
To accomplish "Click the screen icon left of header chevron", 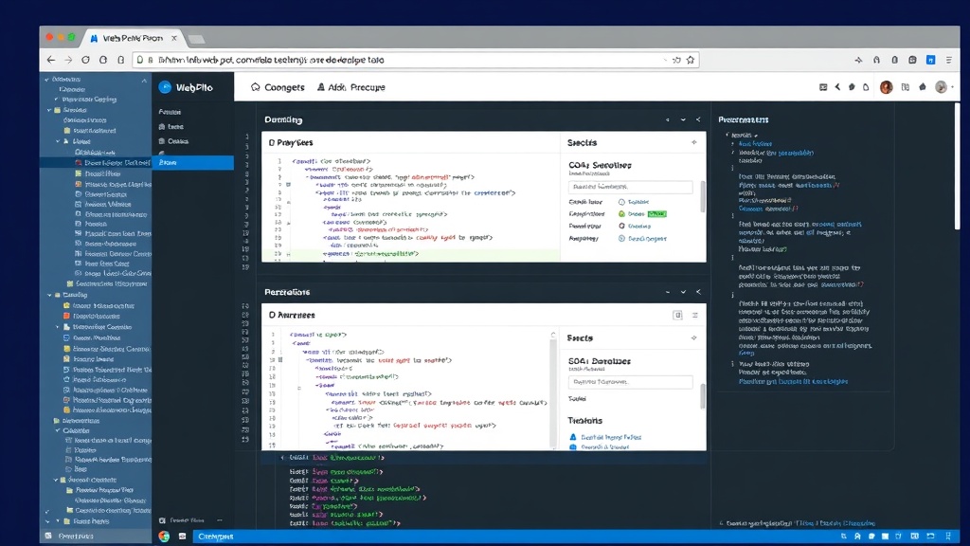I will pos(823,87).
